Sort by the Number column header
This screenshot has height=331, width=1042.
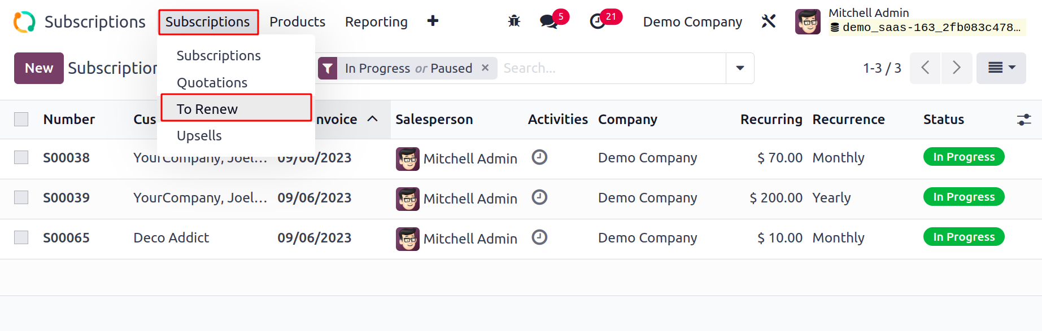pos(69,120)
